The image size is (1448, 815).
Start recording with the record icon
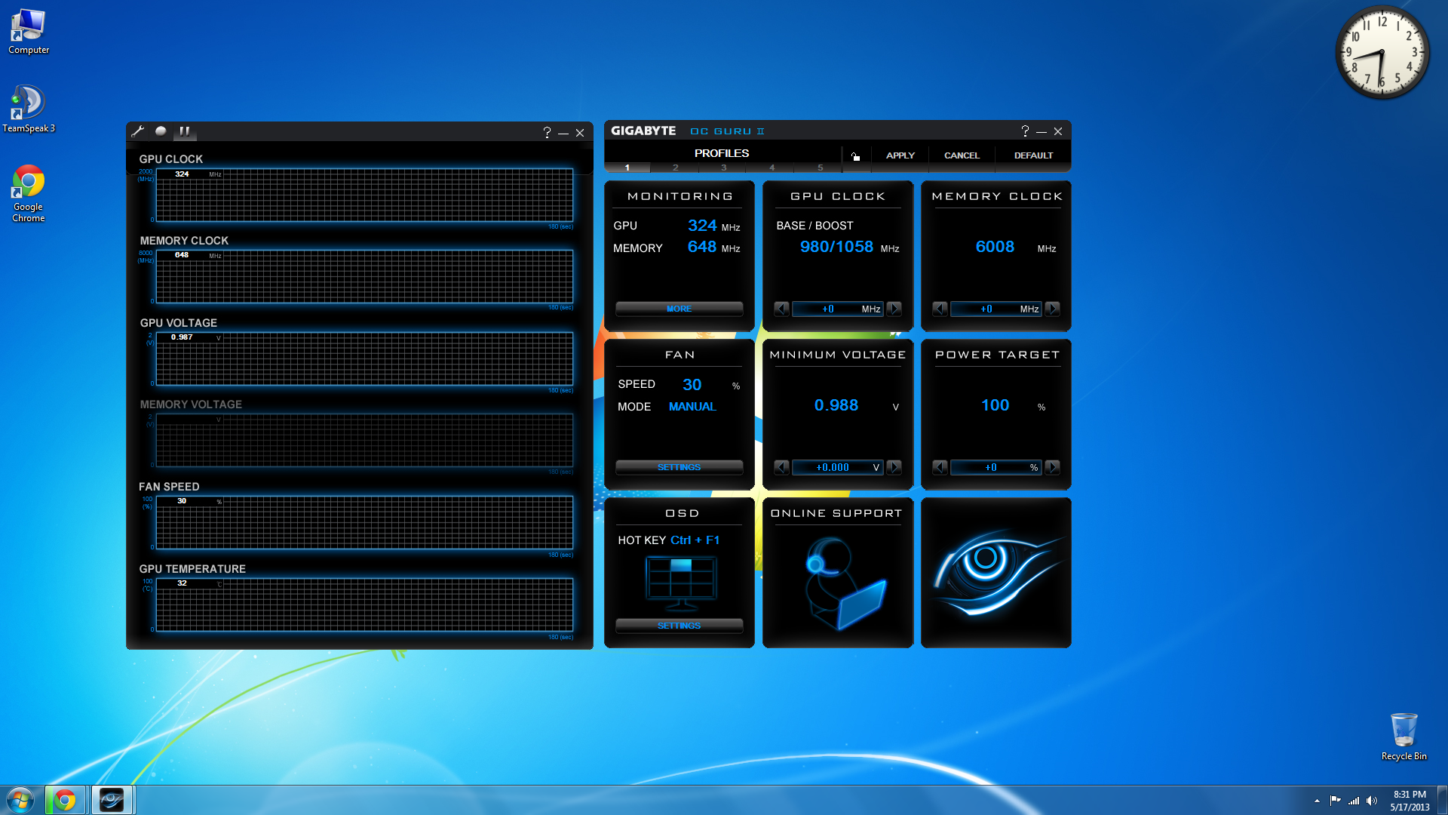click(161, 131)
